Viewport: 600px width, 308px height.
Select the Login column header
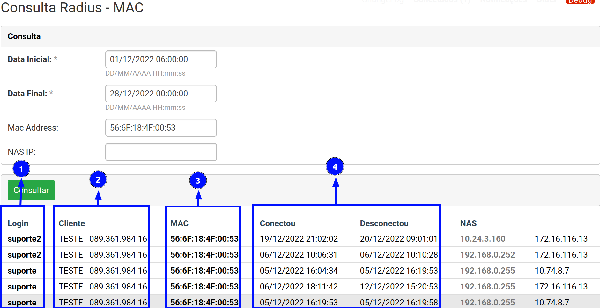[x=18, y=223]
